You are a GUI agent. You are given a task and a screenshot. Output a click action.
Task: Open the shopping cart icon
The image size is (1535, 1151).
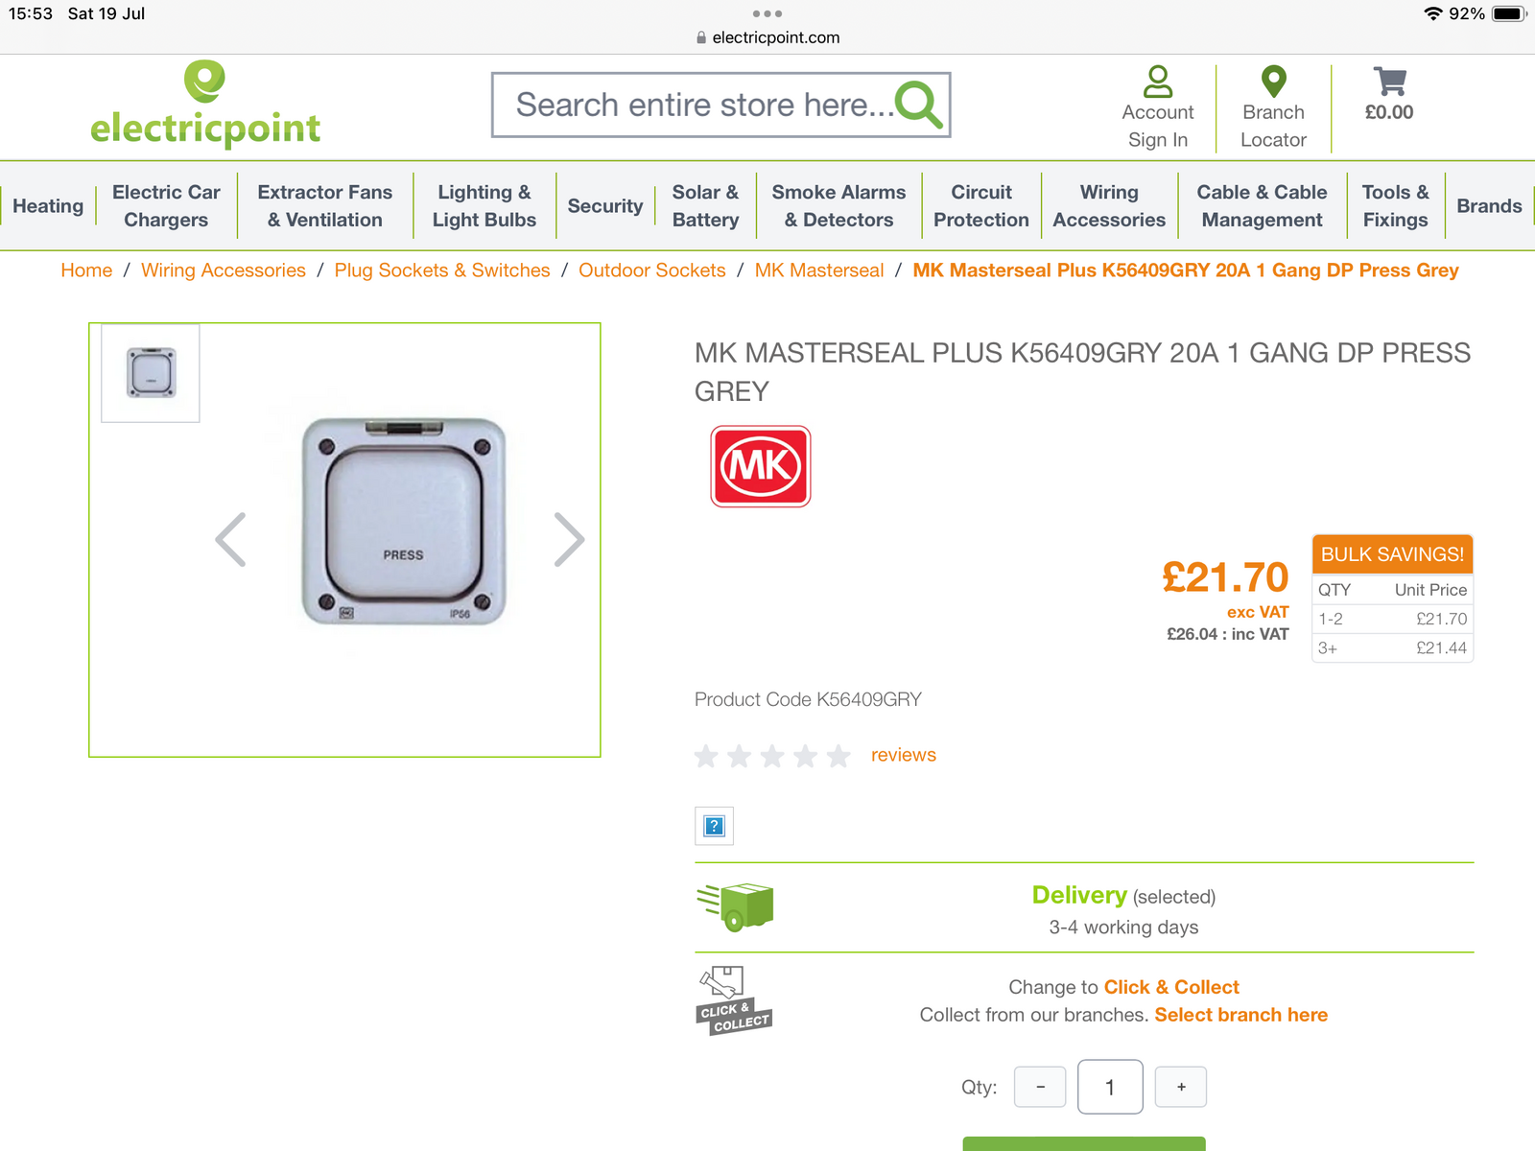(1389, 82)
